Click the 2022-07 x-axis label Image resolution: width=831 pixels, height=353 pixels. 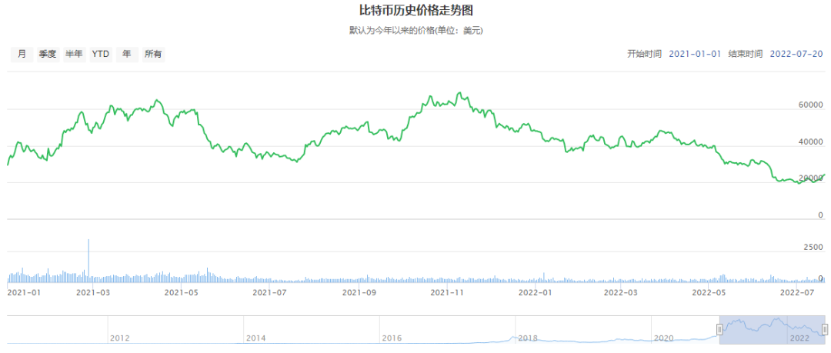(798, 292)
